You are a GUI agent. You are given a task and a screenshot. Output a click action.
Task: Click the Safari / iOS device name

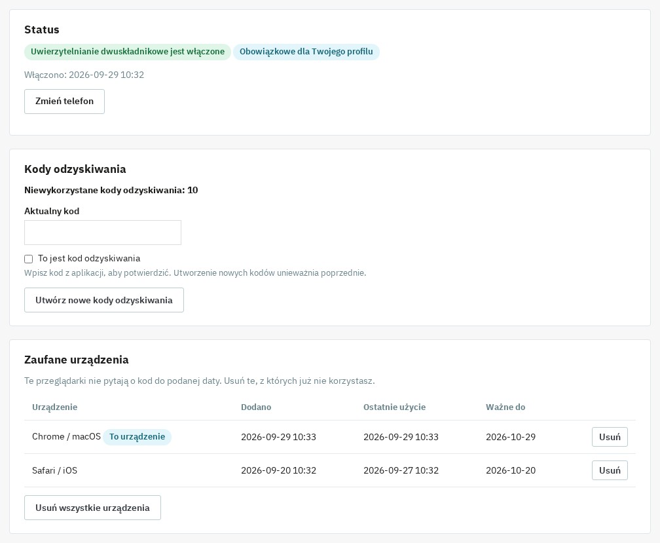[55, 470]
